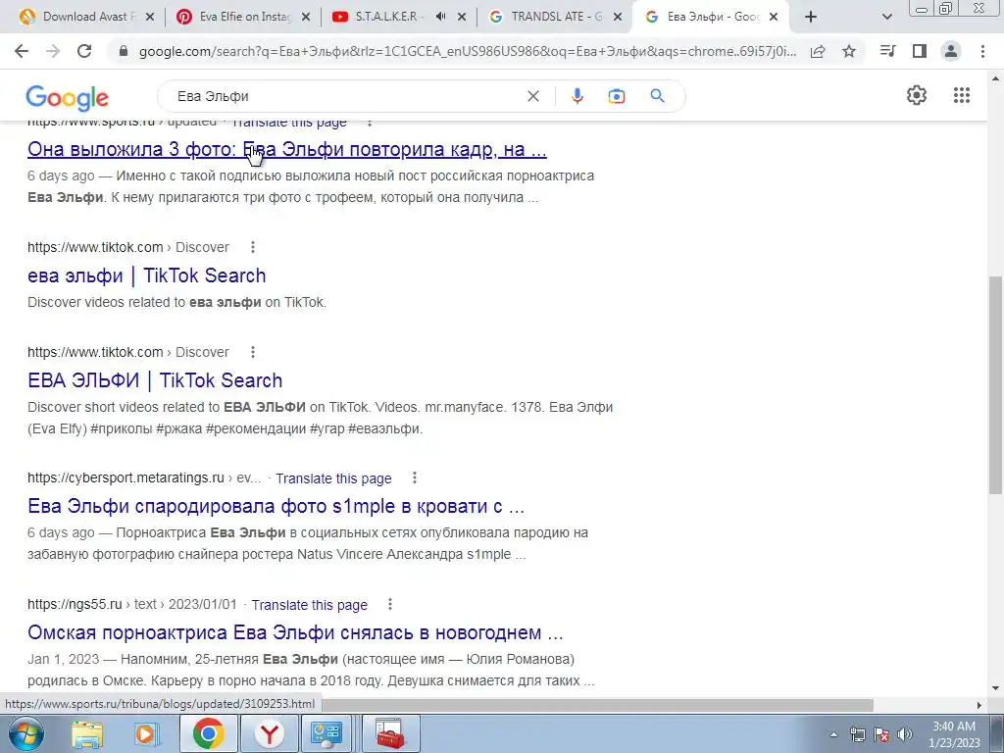Viewport: 1004px width, 753px height.
Task: Open the volume control in the tray
Action: (x=905, y=734)
